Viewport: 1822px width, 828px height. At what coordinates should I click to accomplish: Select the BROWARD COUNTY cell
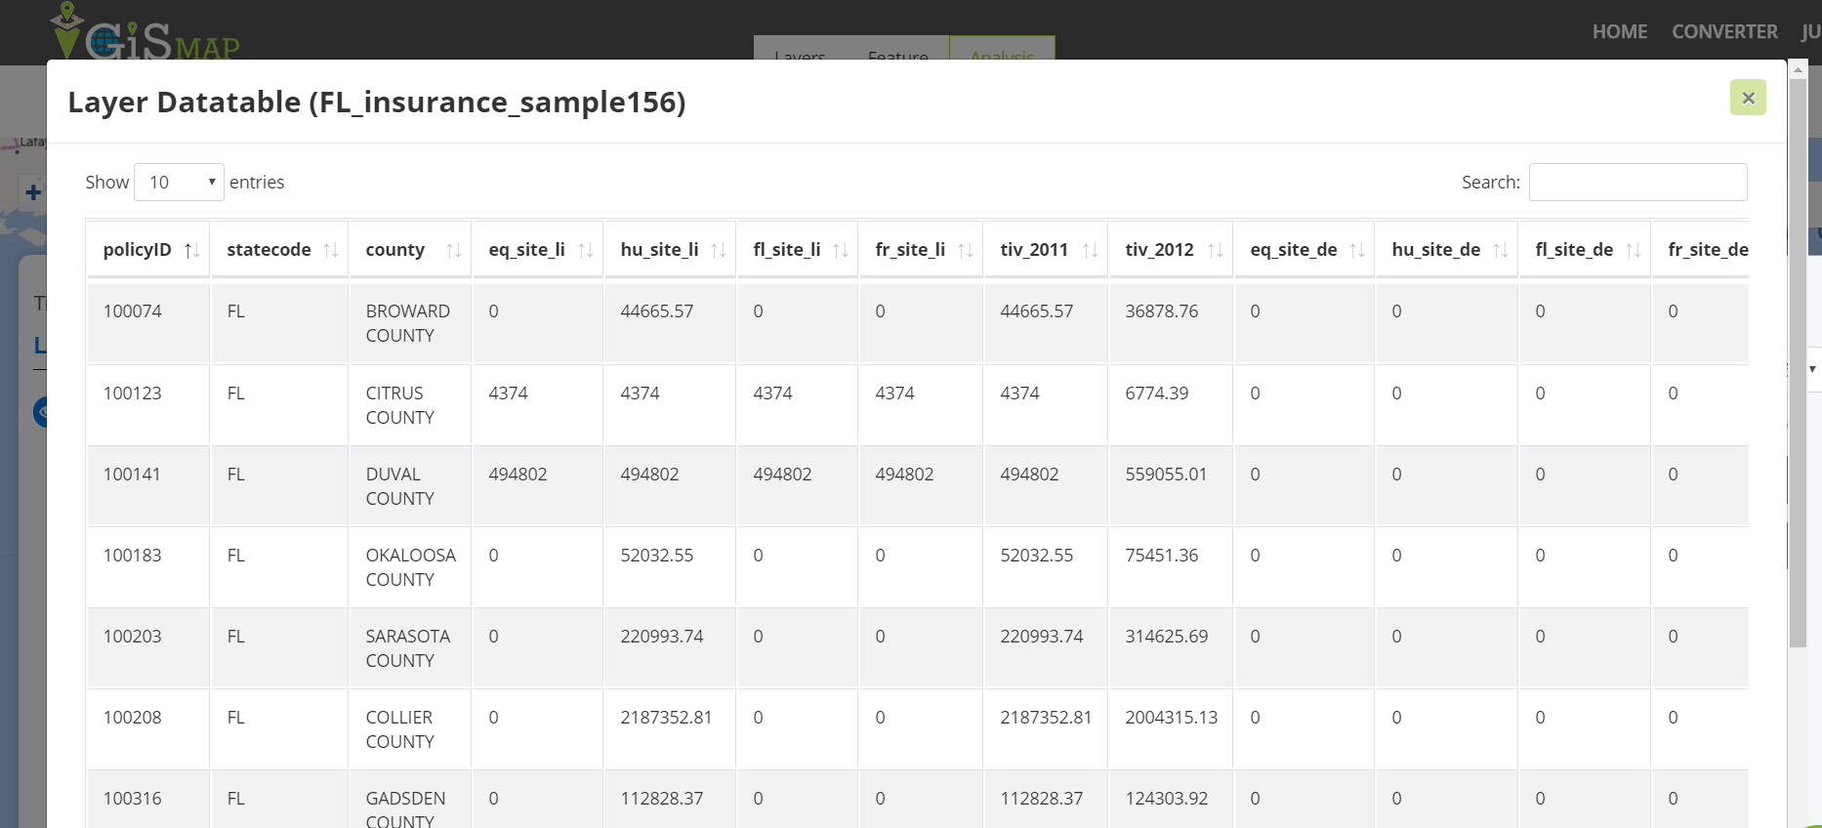(408, 323)
